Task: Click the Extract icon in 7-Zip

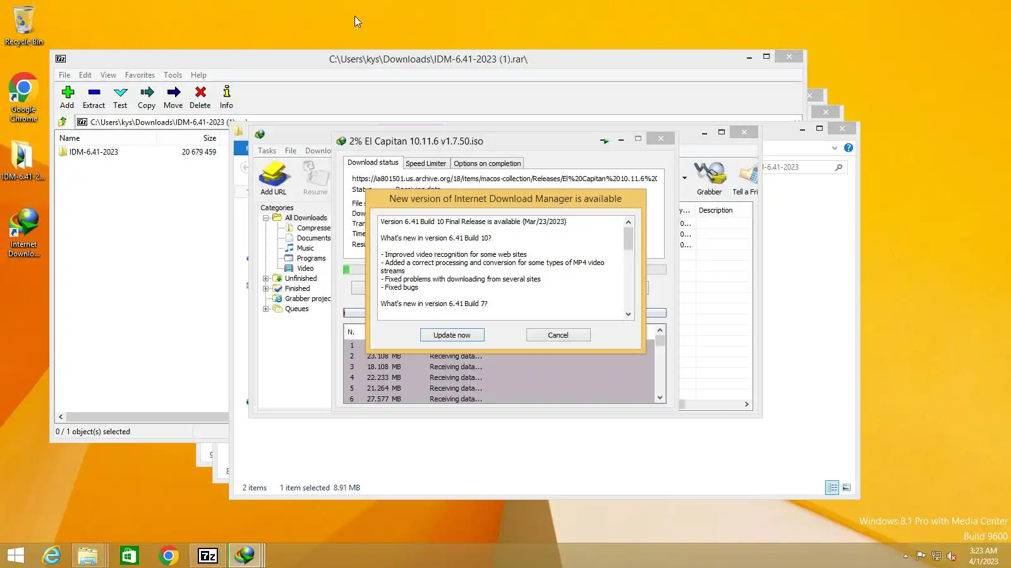Action: [x=94, y=97]
